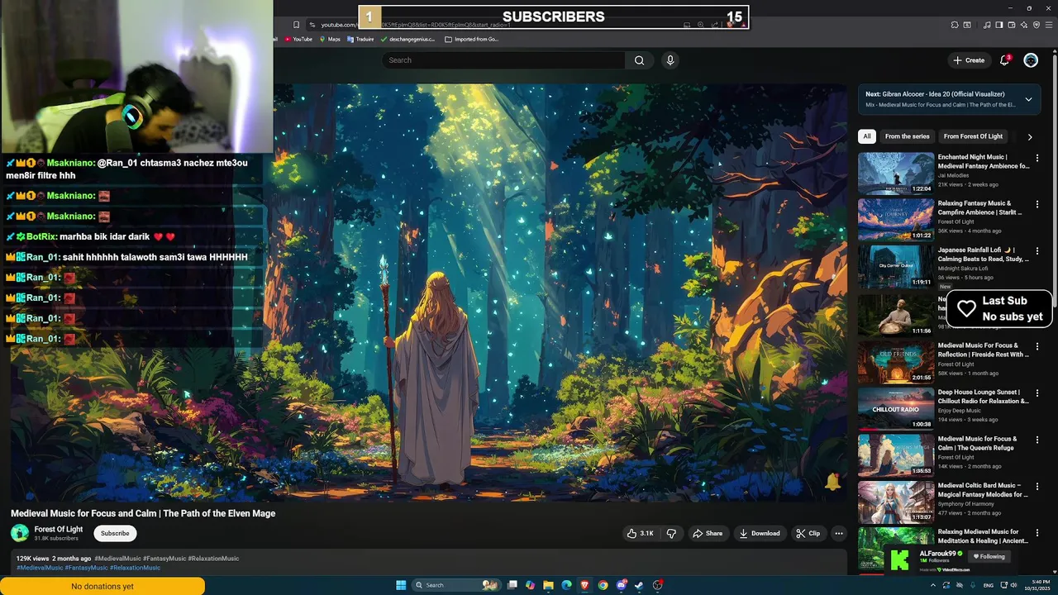This screenshot has height=595, width=1058.
Task: Open options for Medieval Celtic Bard Music video
Action: click(1037, 487)
